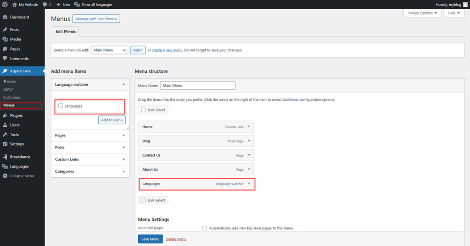
Task: Click the create a new menu link
Action: (167, 50)
